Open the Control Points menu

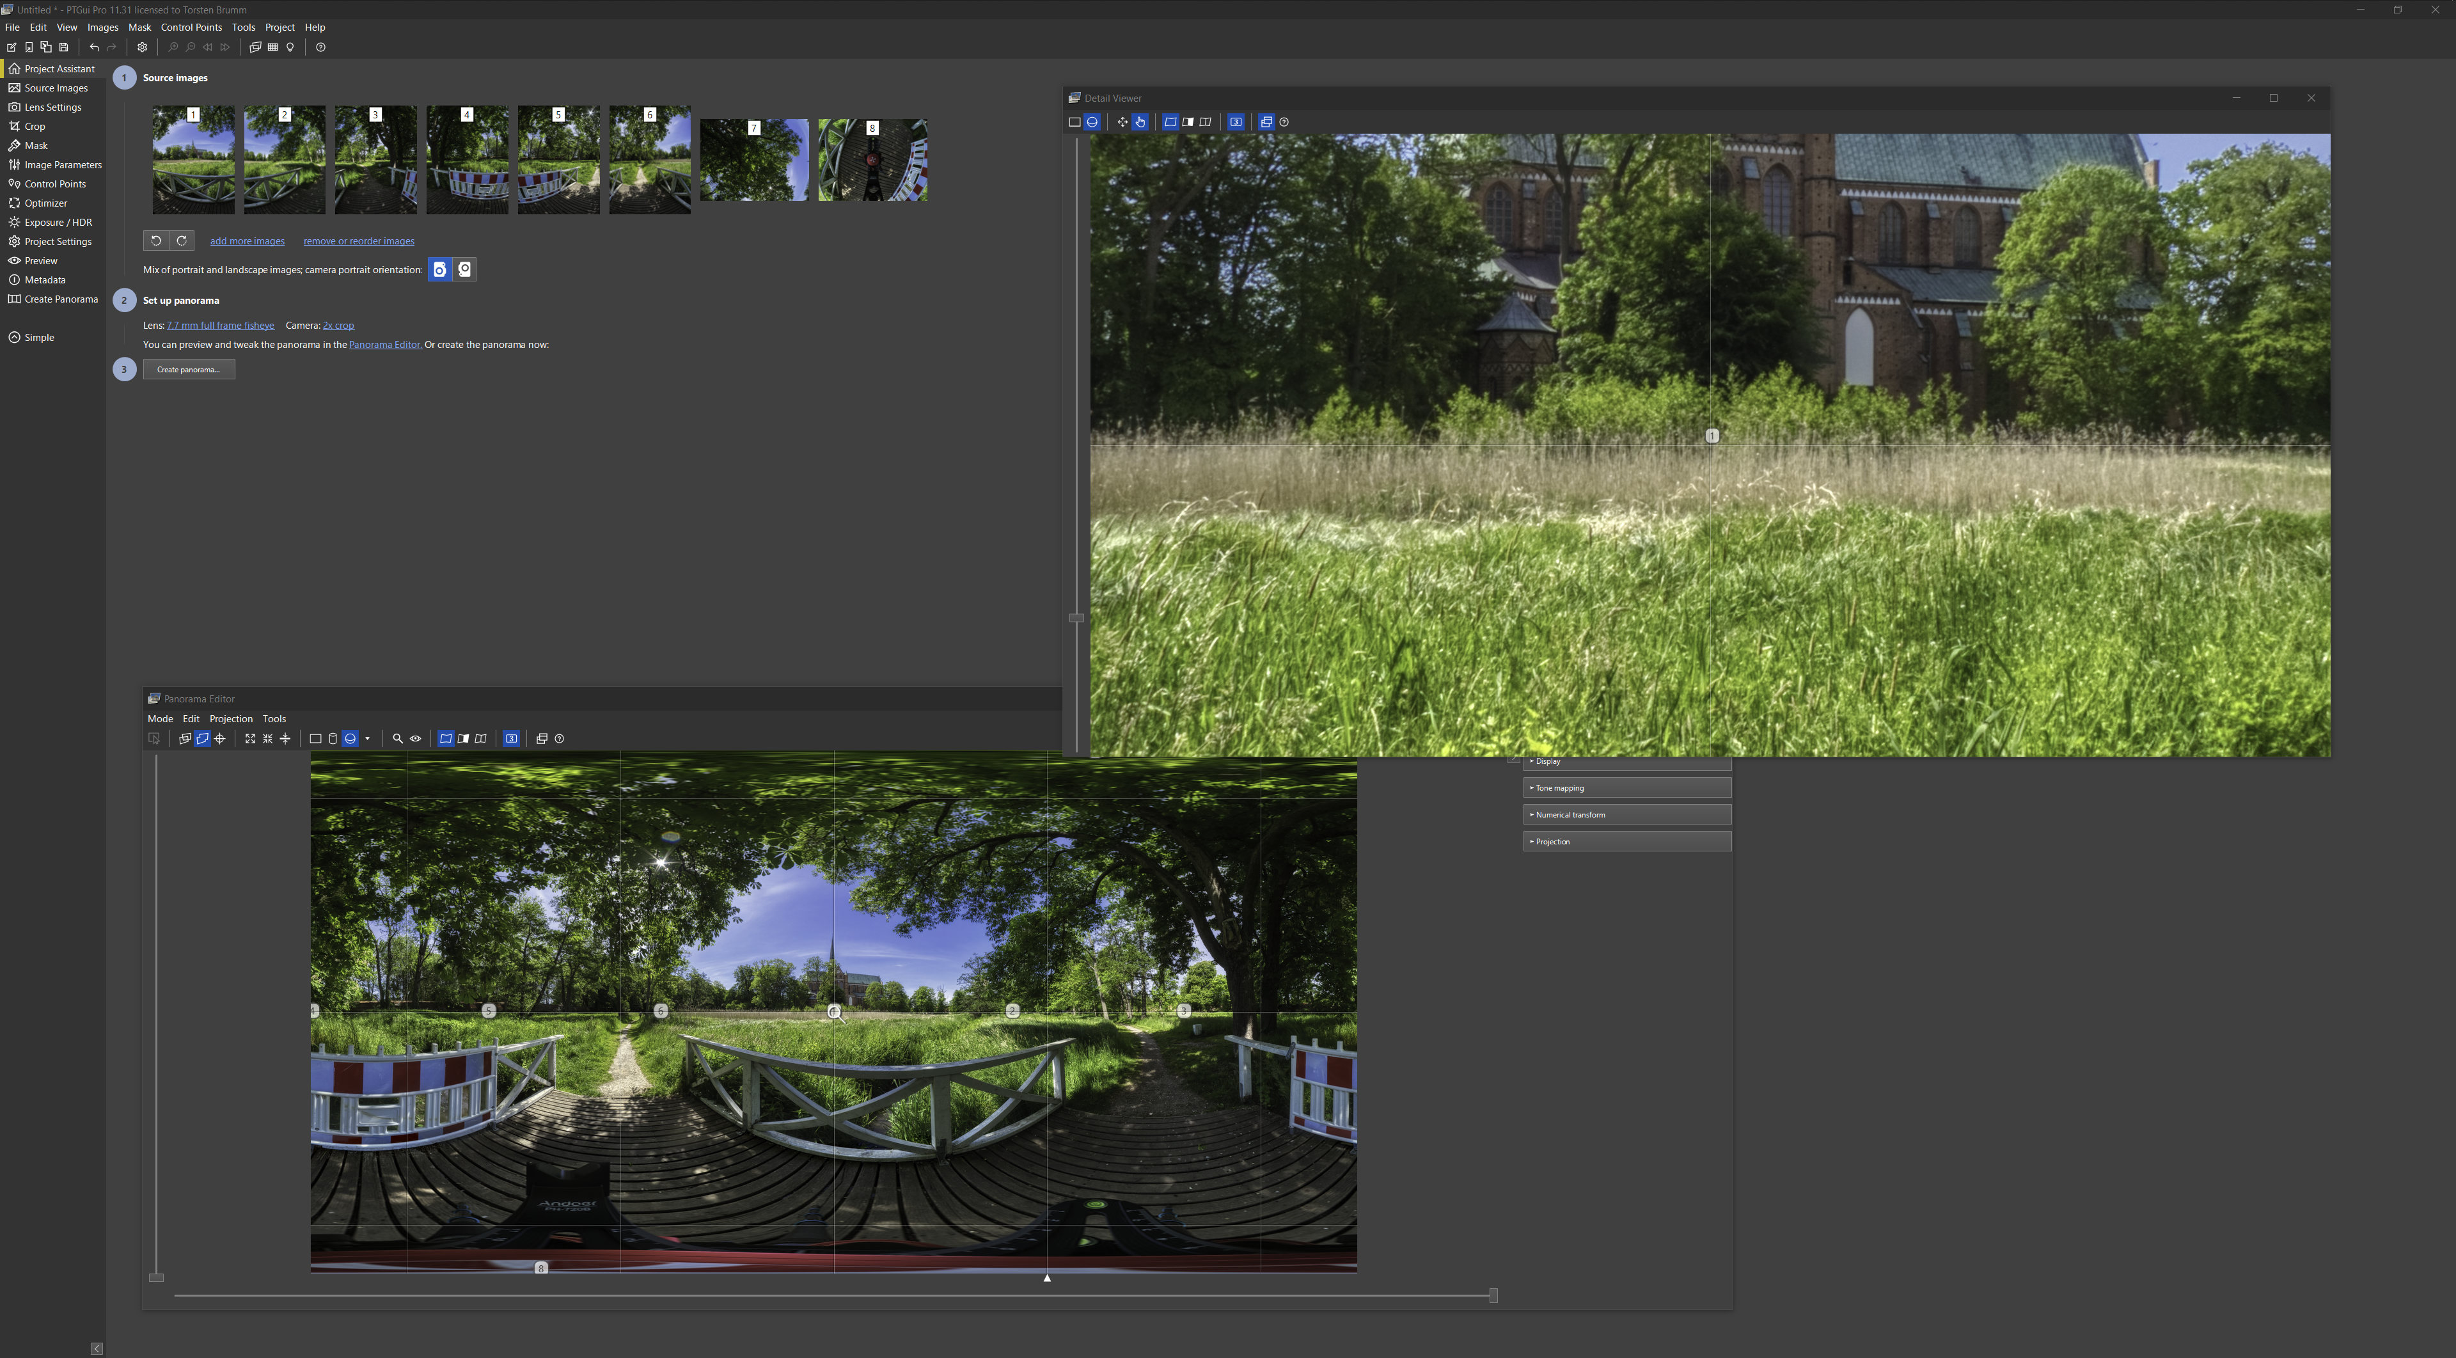click(191, 28)
